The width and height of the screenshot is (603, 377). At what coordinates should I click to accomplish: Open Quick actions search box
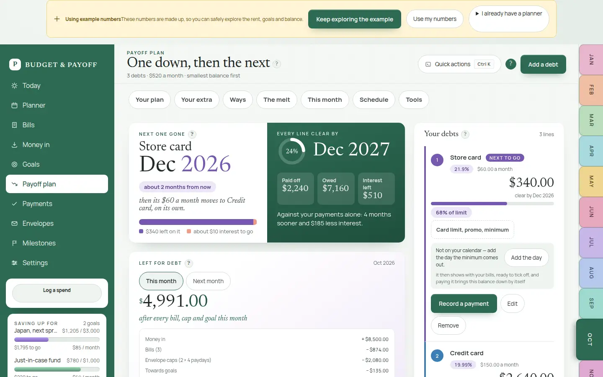tap(459, 64)
